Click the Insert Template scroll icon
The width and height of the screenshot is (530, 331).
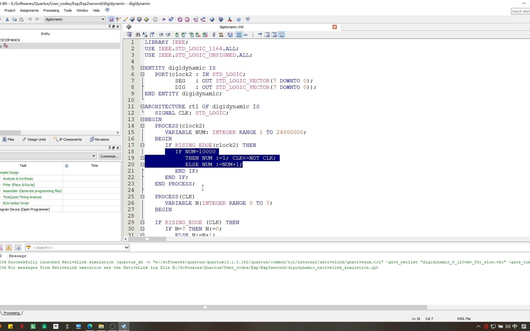click(221, 35)
